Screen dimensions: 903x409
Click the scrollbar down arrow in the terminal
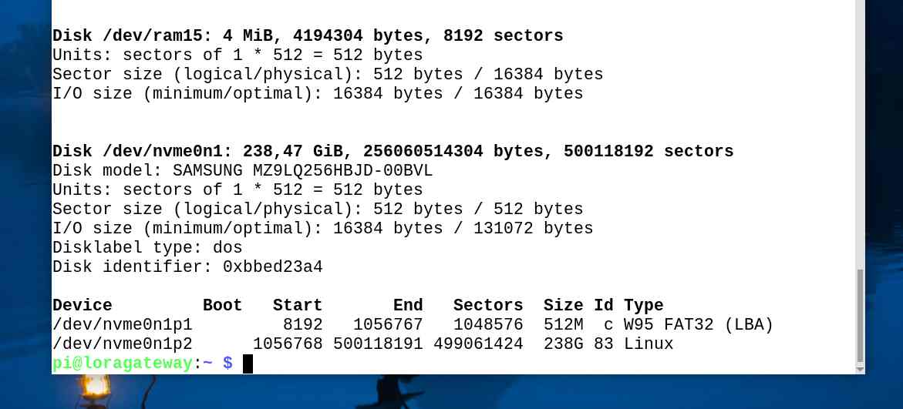pyautogui.click(x=860, y=369)
